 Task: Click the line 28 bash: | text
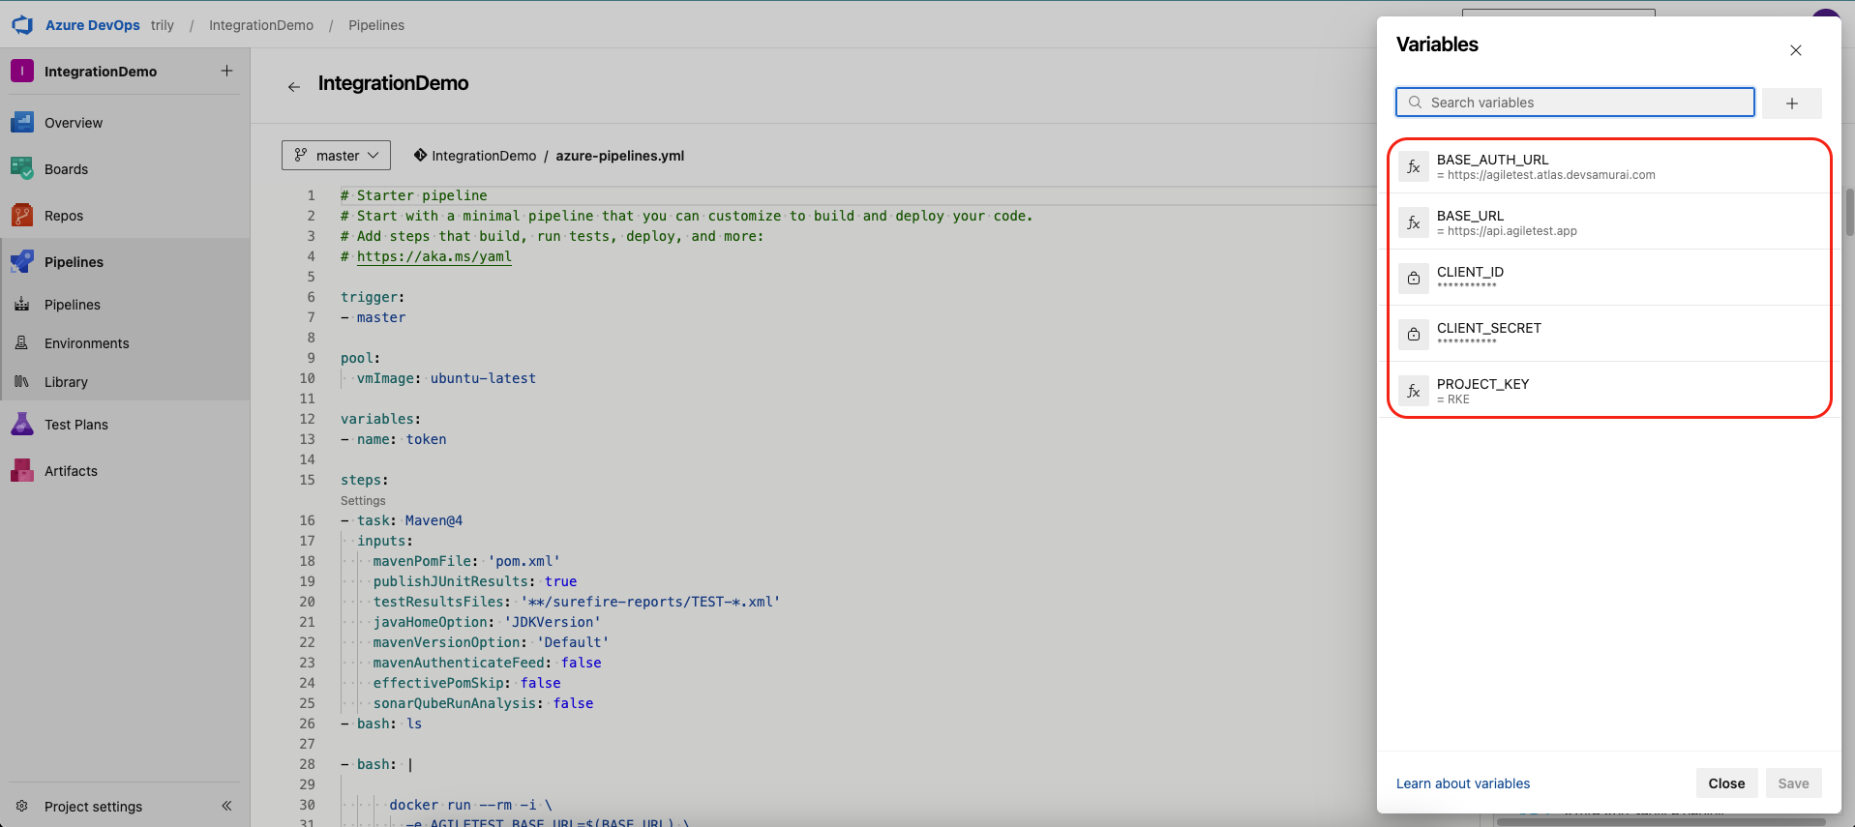(376, 764)
